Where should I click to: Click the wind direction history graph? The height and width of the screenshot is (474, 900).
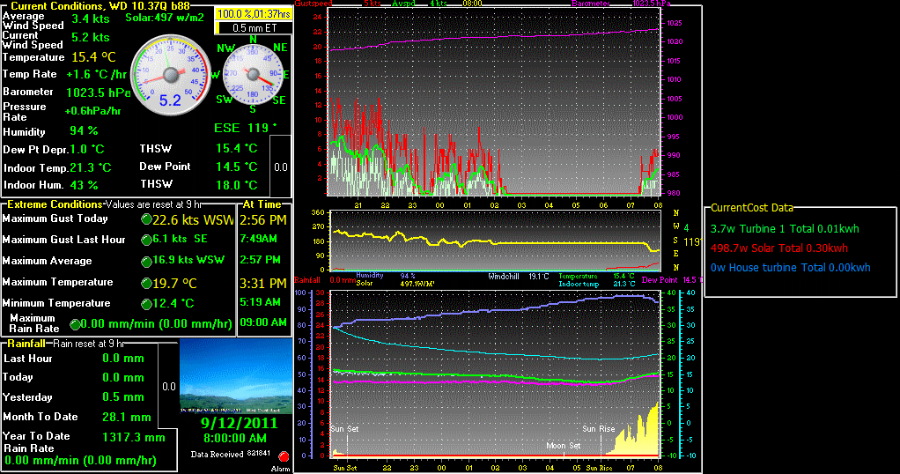[x=495, y=241]
